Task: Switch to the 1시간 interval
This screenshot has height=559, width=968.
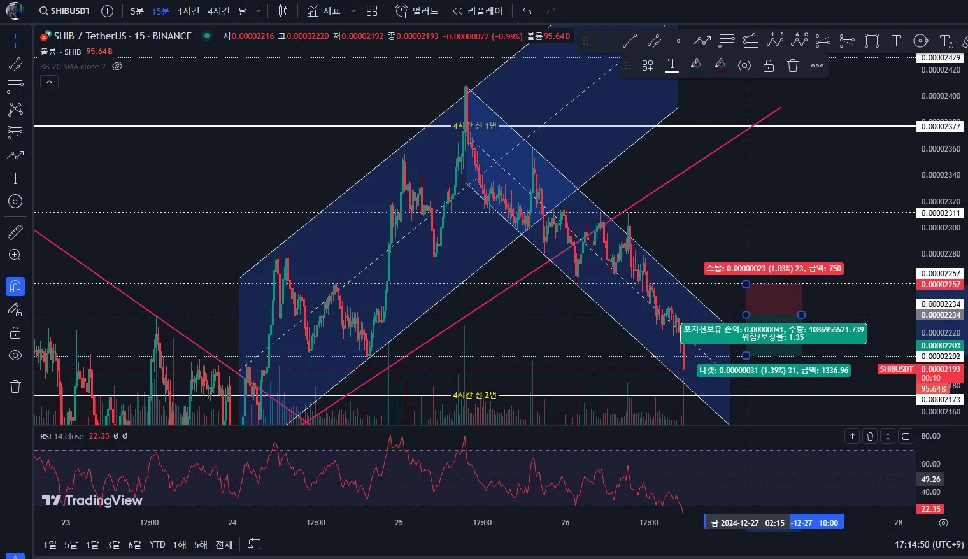Action: pos(189,11)
